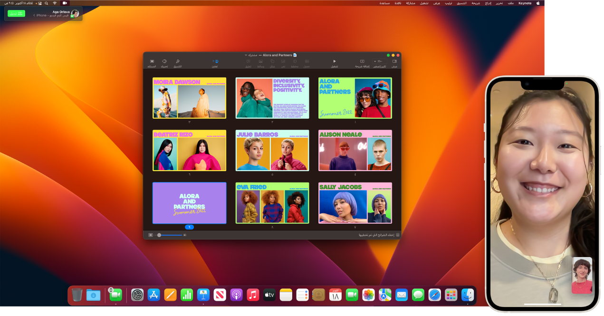Select the Eva Fried slide thumbnail
Screen dimensions: 604x316
click(x=272, y=203)
